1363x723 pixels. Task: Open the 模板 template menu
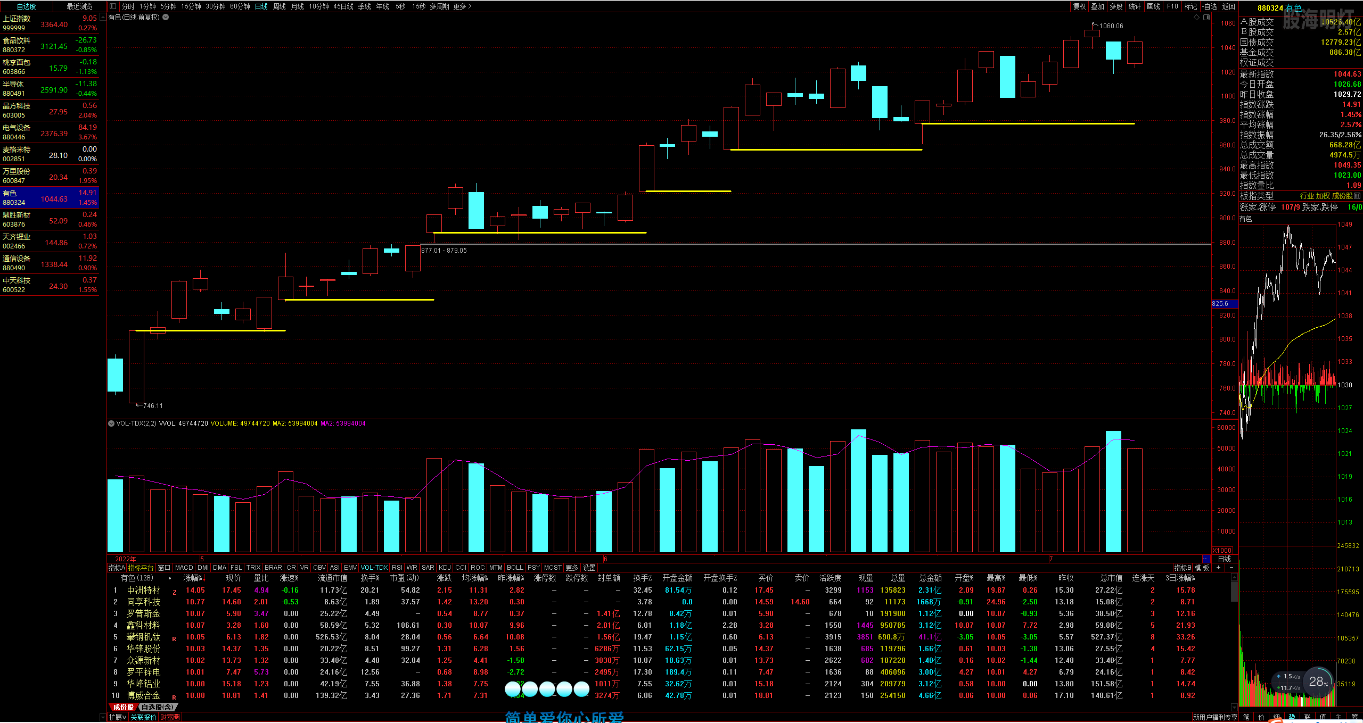(1202, 568)
